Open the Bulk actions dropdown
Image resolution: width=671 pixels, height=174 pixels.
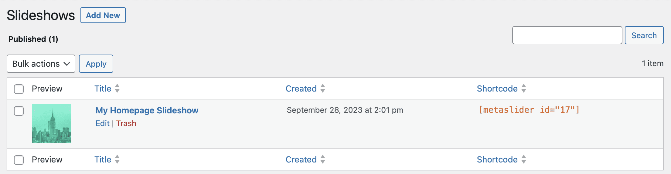coord(41,64)
